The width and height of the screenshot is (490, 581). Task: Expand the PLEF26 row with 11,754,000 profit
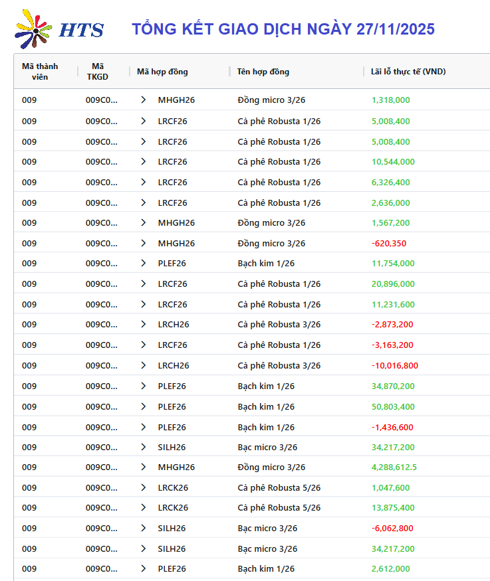pyautogui.click(x=143, y=264)
